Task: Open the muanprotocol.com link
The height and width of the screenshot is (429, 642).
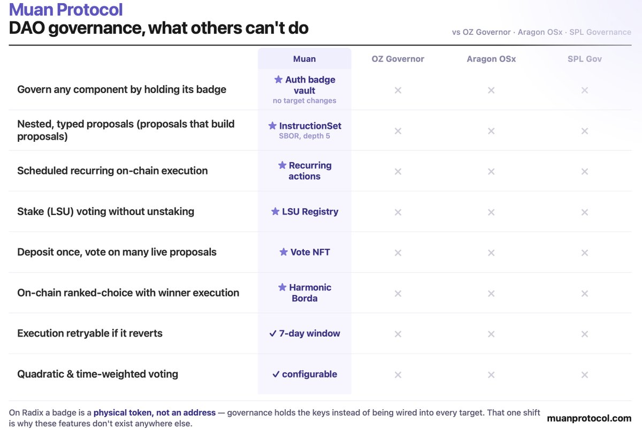Action: [x=589, y=418]
